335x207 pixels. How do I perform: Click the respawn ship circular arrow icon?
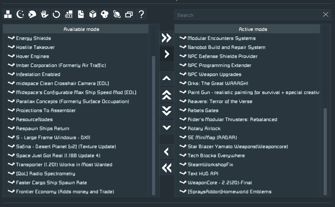(x=56, y=14)
